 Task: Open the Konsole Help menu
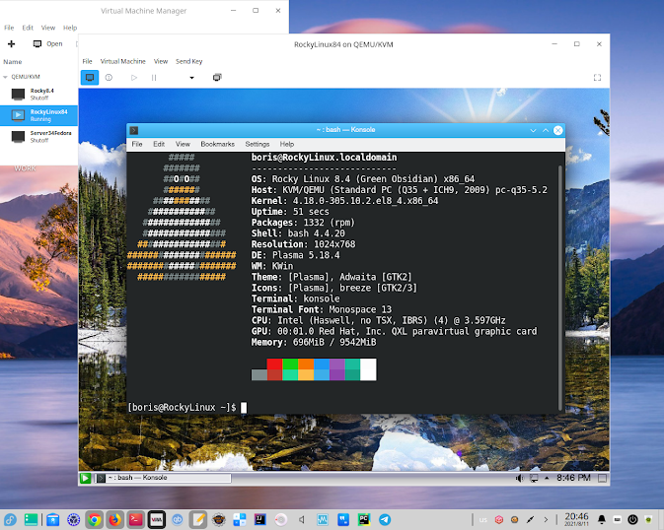click(x=287, y=144)
